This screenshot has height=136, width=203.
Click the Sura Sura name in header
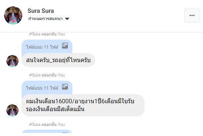(41, 11)
